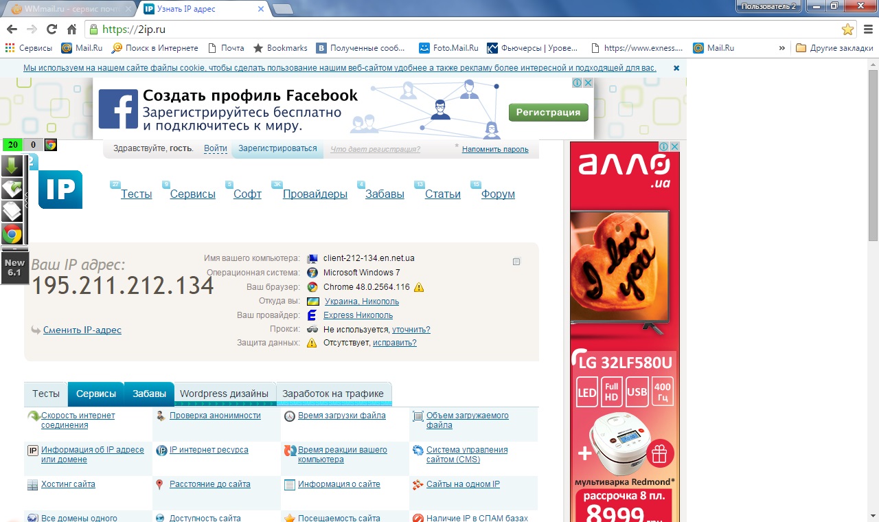Open the Забавы navigation menu
This screenshot has width=879, height=522.
(385, 194)
